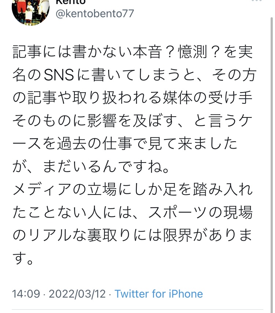Click the line starting with そのものに影響
This screenshot has width=275, height=313.
tap(133, 121)
